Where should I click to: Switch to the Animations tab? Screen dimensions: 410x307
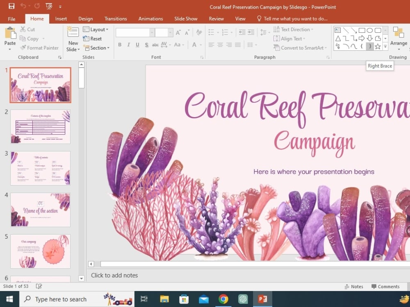tap(150, 19)
